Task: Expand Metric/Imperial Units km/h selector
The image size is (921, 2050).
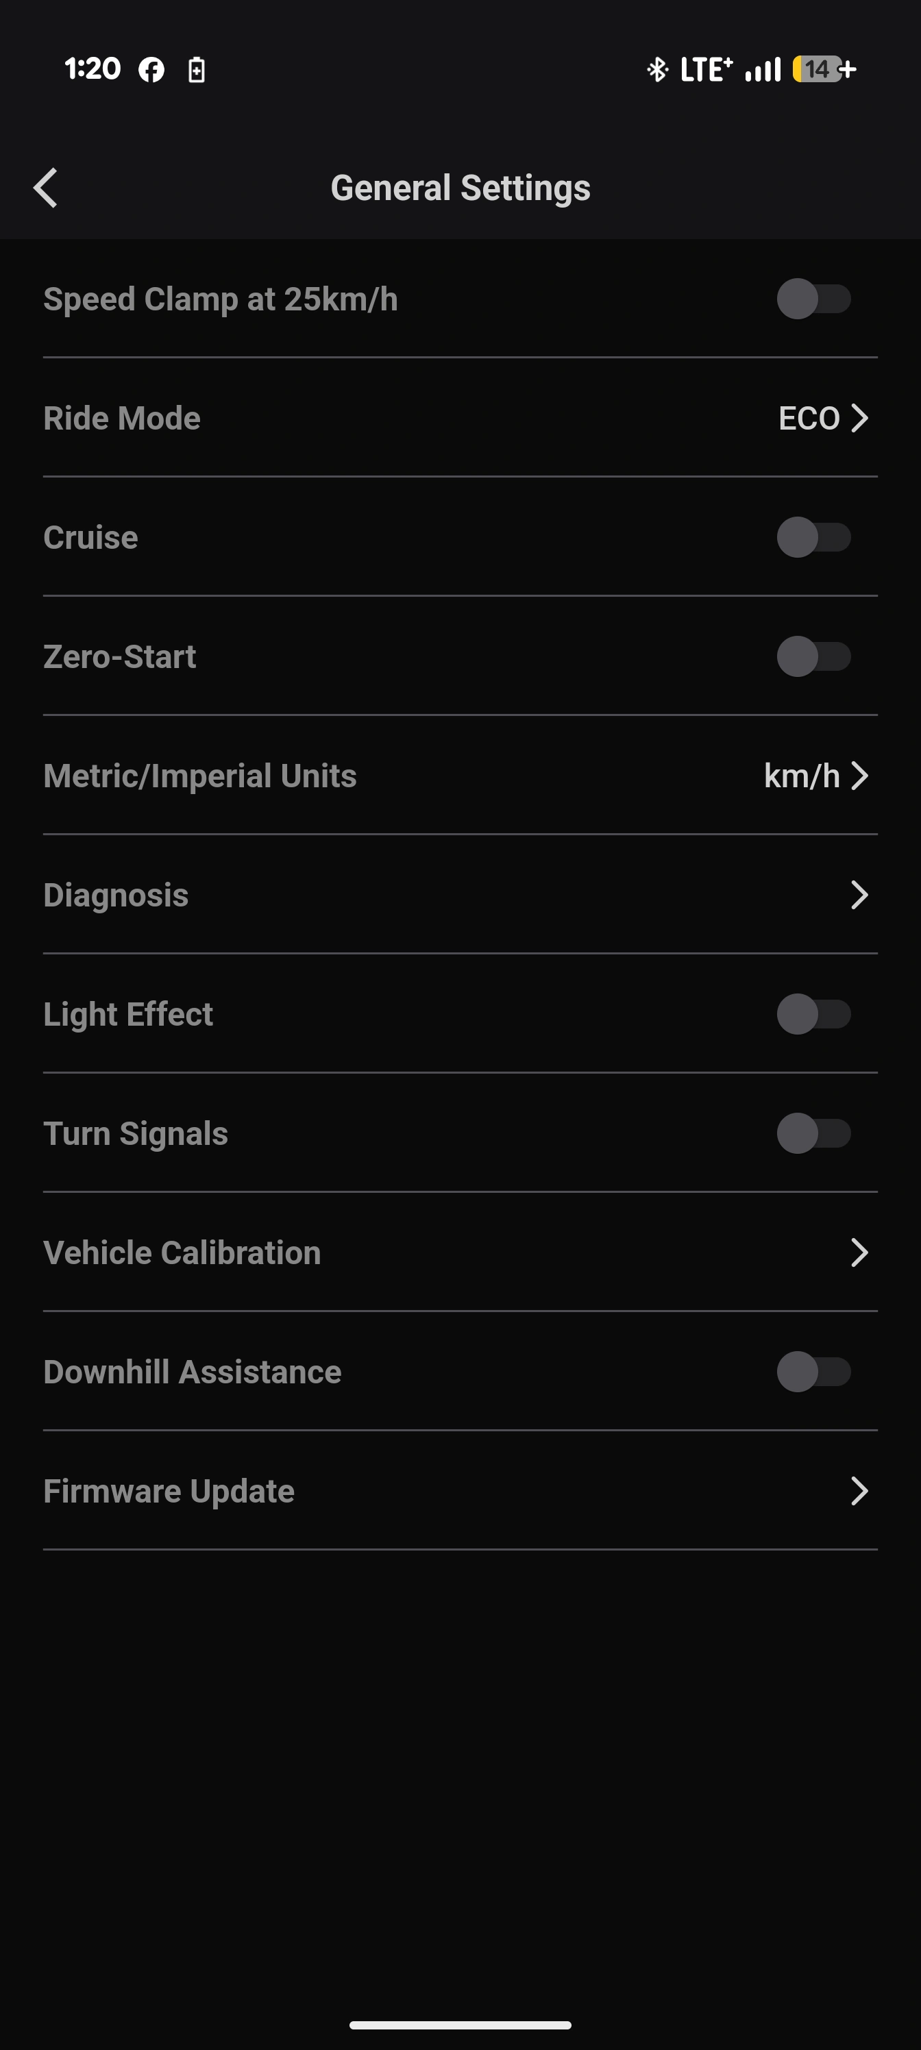Action: tap(858, 776)
